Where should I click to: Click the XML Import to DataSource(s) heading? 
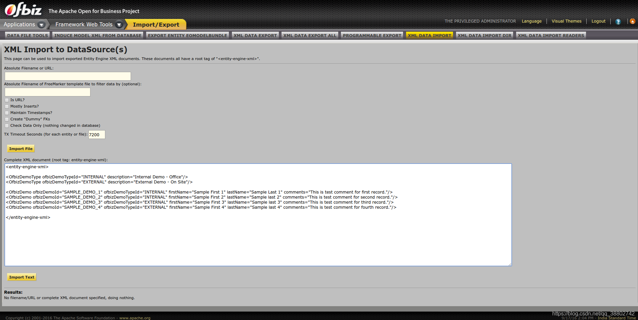point(65,50)
